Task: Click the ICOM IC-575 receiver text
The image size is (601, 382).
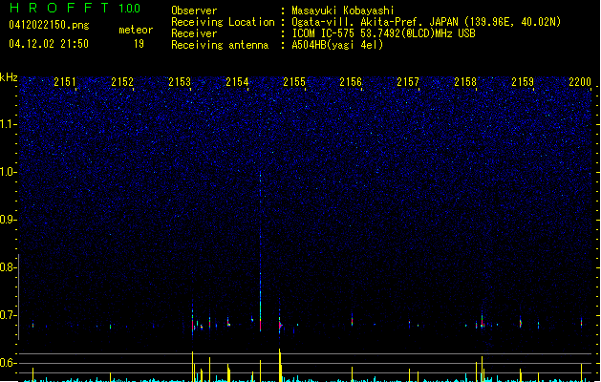Action: [x=383, y=33]
